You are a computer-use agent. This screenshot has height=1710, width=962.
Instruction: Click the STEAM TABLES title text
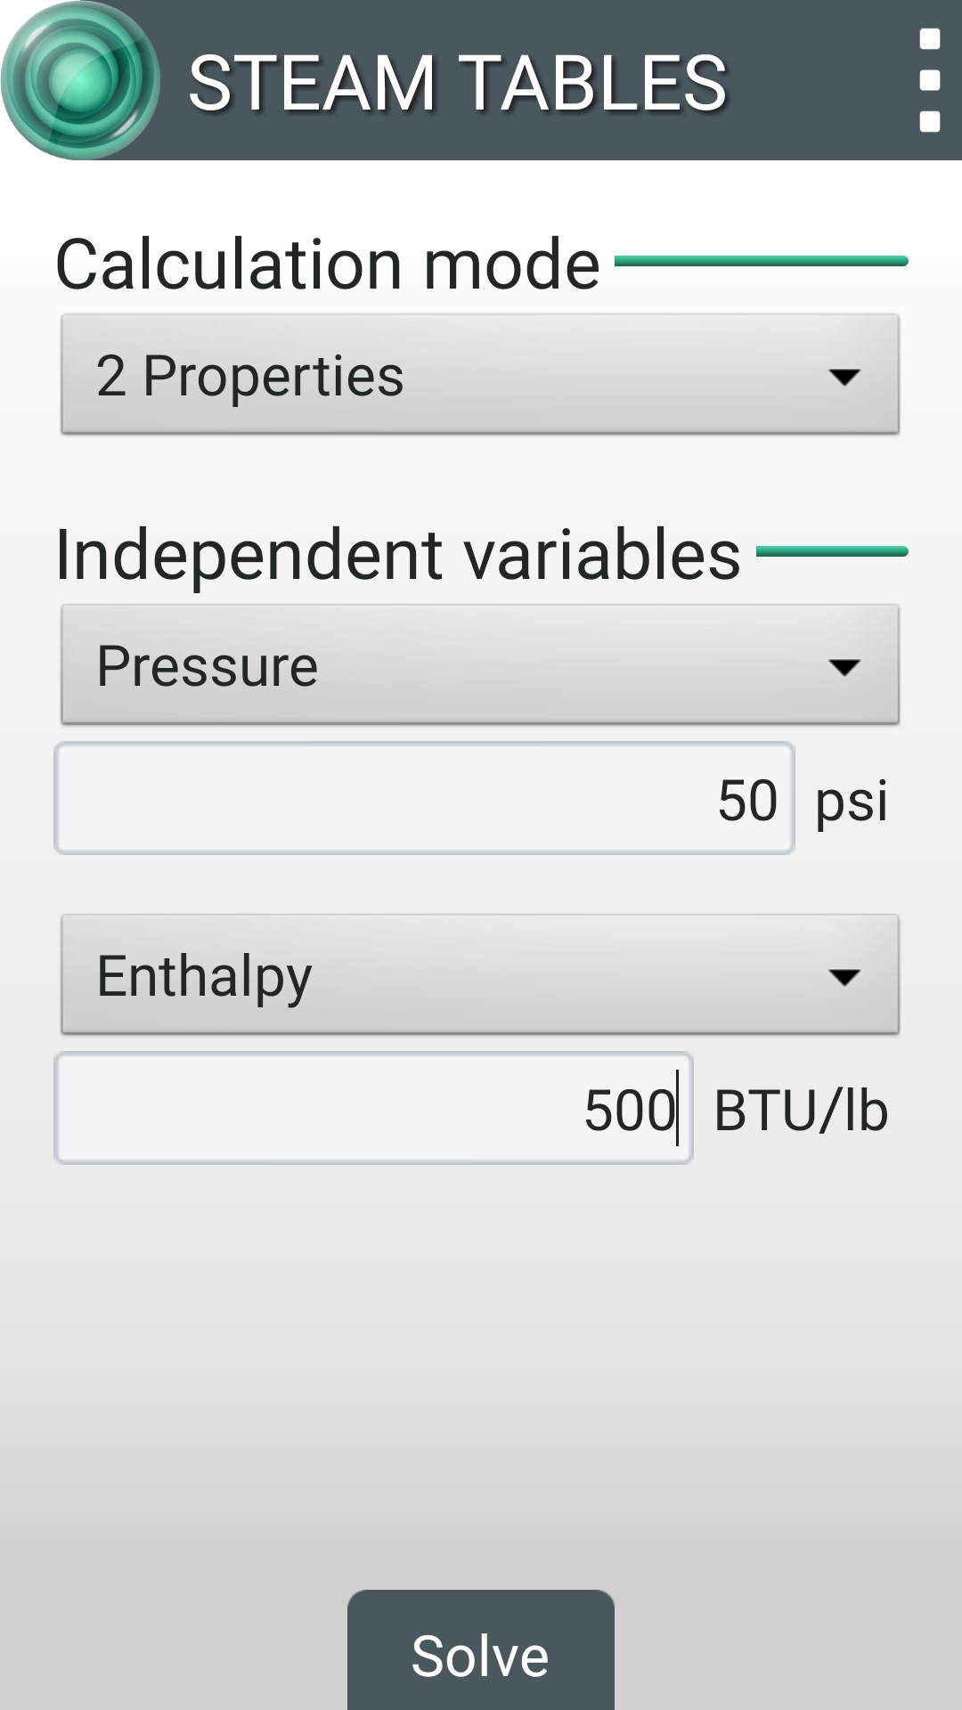(x=458, y=83)
